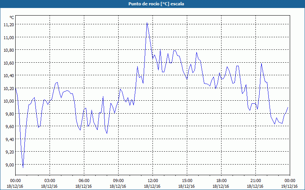This screenshot has height=190, width=305.
Task: Click the 06:00 time axis label
Action: [x=84, y=181]
